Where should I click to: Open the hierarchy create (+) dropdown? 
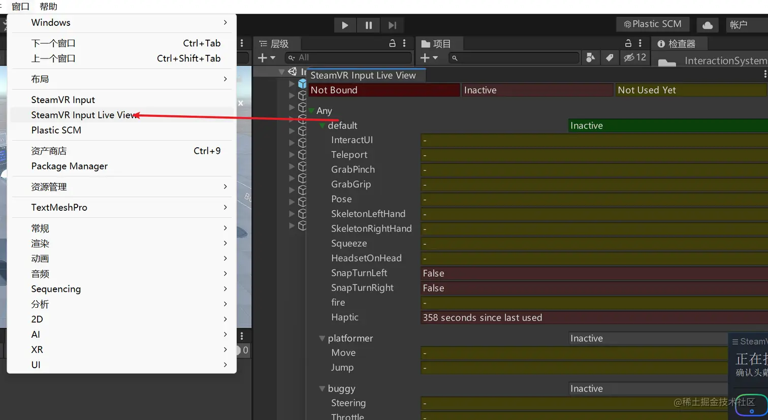pyautogui.click(x=266, y=58)
